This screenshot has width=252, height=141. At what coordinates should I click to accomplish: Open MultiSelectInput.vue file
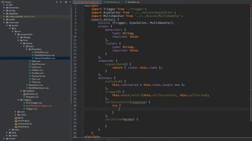pos(39,88)
